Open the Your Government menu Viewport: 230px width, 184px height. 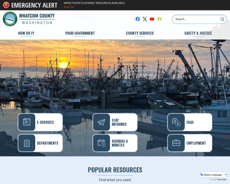(80, 33)
